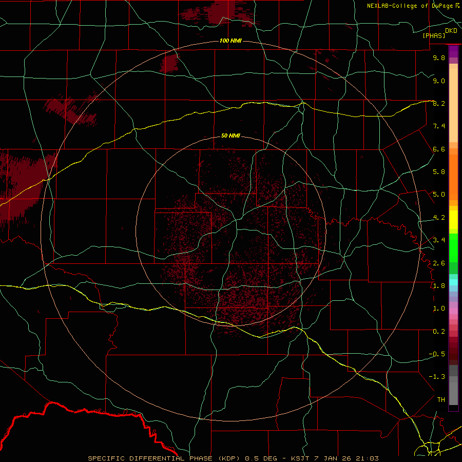Viewport: 462px width, 462px height.
Task: Click the 2.6 legend value
Action: pyautogui.click(x=439, y=263)
